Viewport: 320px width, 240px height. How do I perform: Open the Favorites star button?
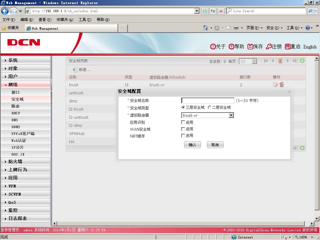[10, 28]
